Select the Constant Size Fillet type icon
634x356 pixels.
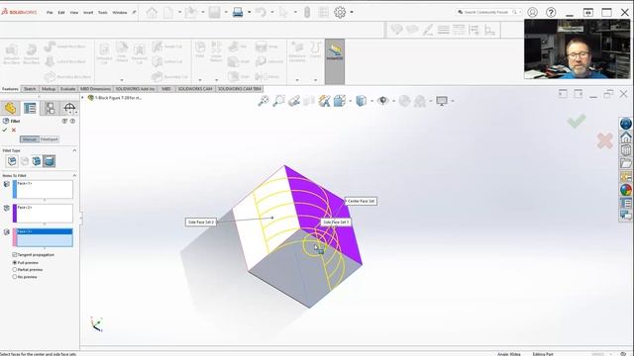12,161
